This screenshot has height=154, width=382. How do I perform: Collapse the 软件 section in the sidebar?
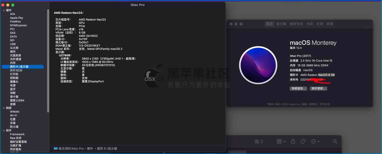pyautogui.click(x=4, y=130)
